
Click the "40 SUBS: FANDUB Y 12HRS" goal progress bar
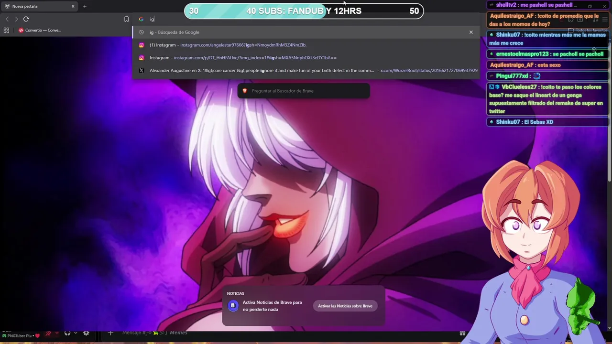coord(304,11)
